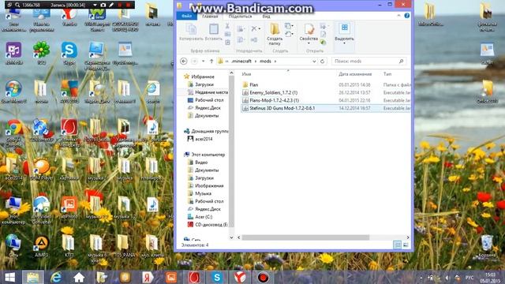Click the Back navigation arrow in Explorer
Screen dimensions: 505x284
[x=184, y=62]
